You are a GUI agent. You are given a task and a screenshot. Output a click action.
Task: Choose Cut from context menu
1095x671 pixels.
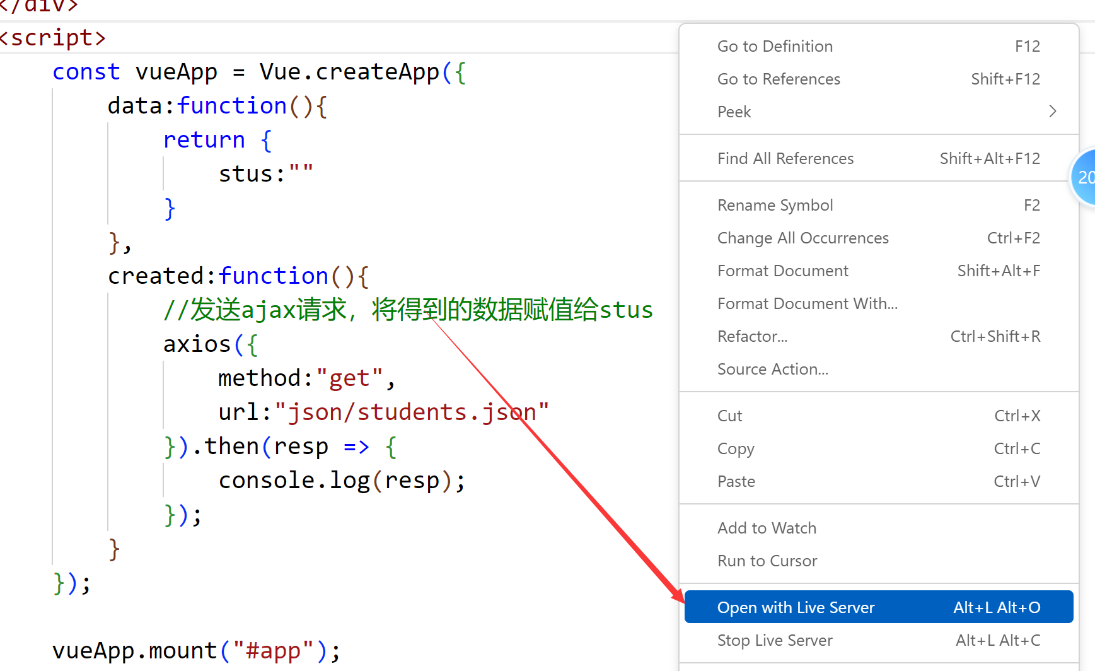point(879,416)
